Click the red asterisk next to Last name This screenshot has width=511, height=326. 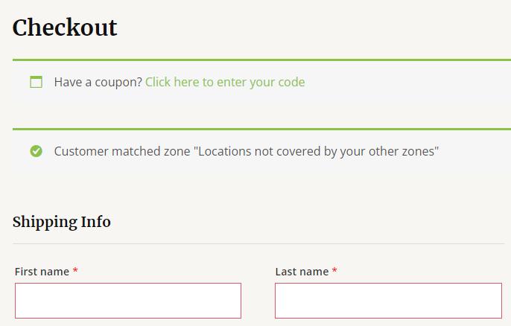pyautogui.click(x=334, y=271)
